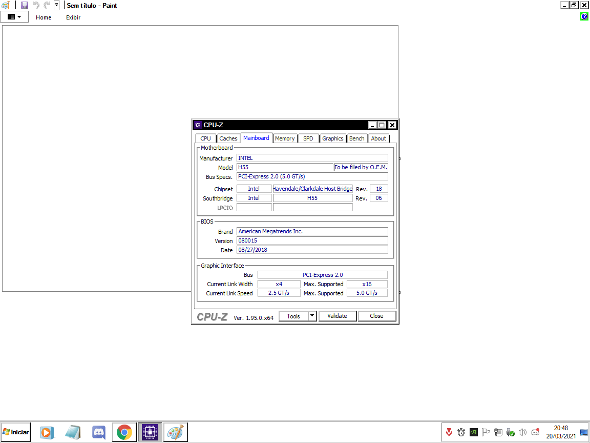Image resolution: width=590 pixels, height=443 pixels.
Task: Switch to the Exibir ribbon tab
Action: pos(73,17)
